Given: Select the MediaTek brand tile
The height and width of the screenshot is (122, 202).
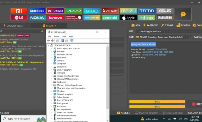Looking at the screenshot, I should point(92,18).
